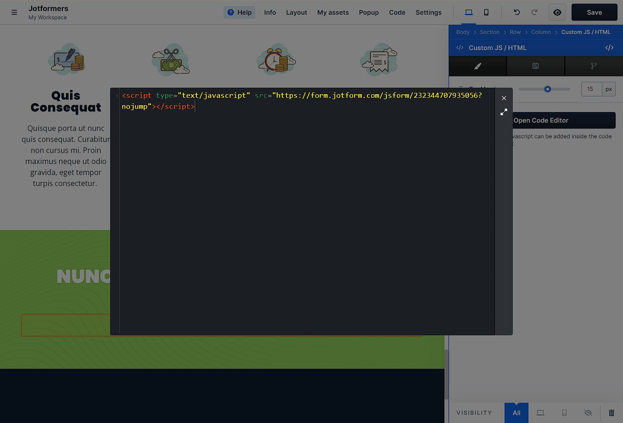Click the margin value field showing 15
The height and width of the screenshot is (423, 623).
(591, 89)
